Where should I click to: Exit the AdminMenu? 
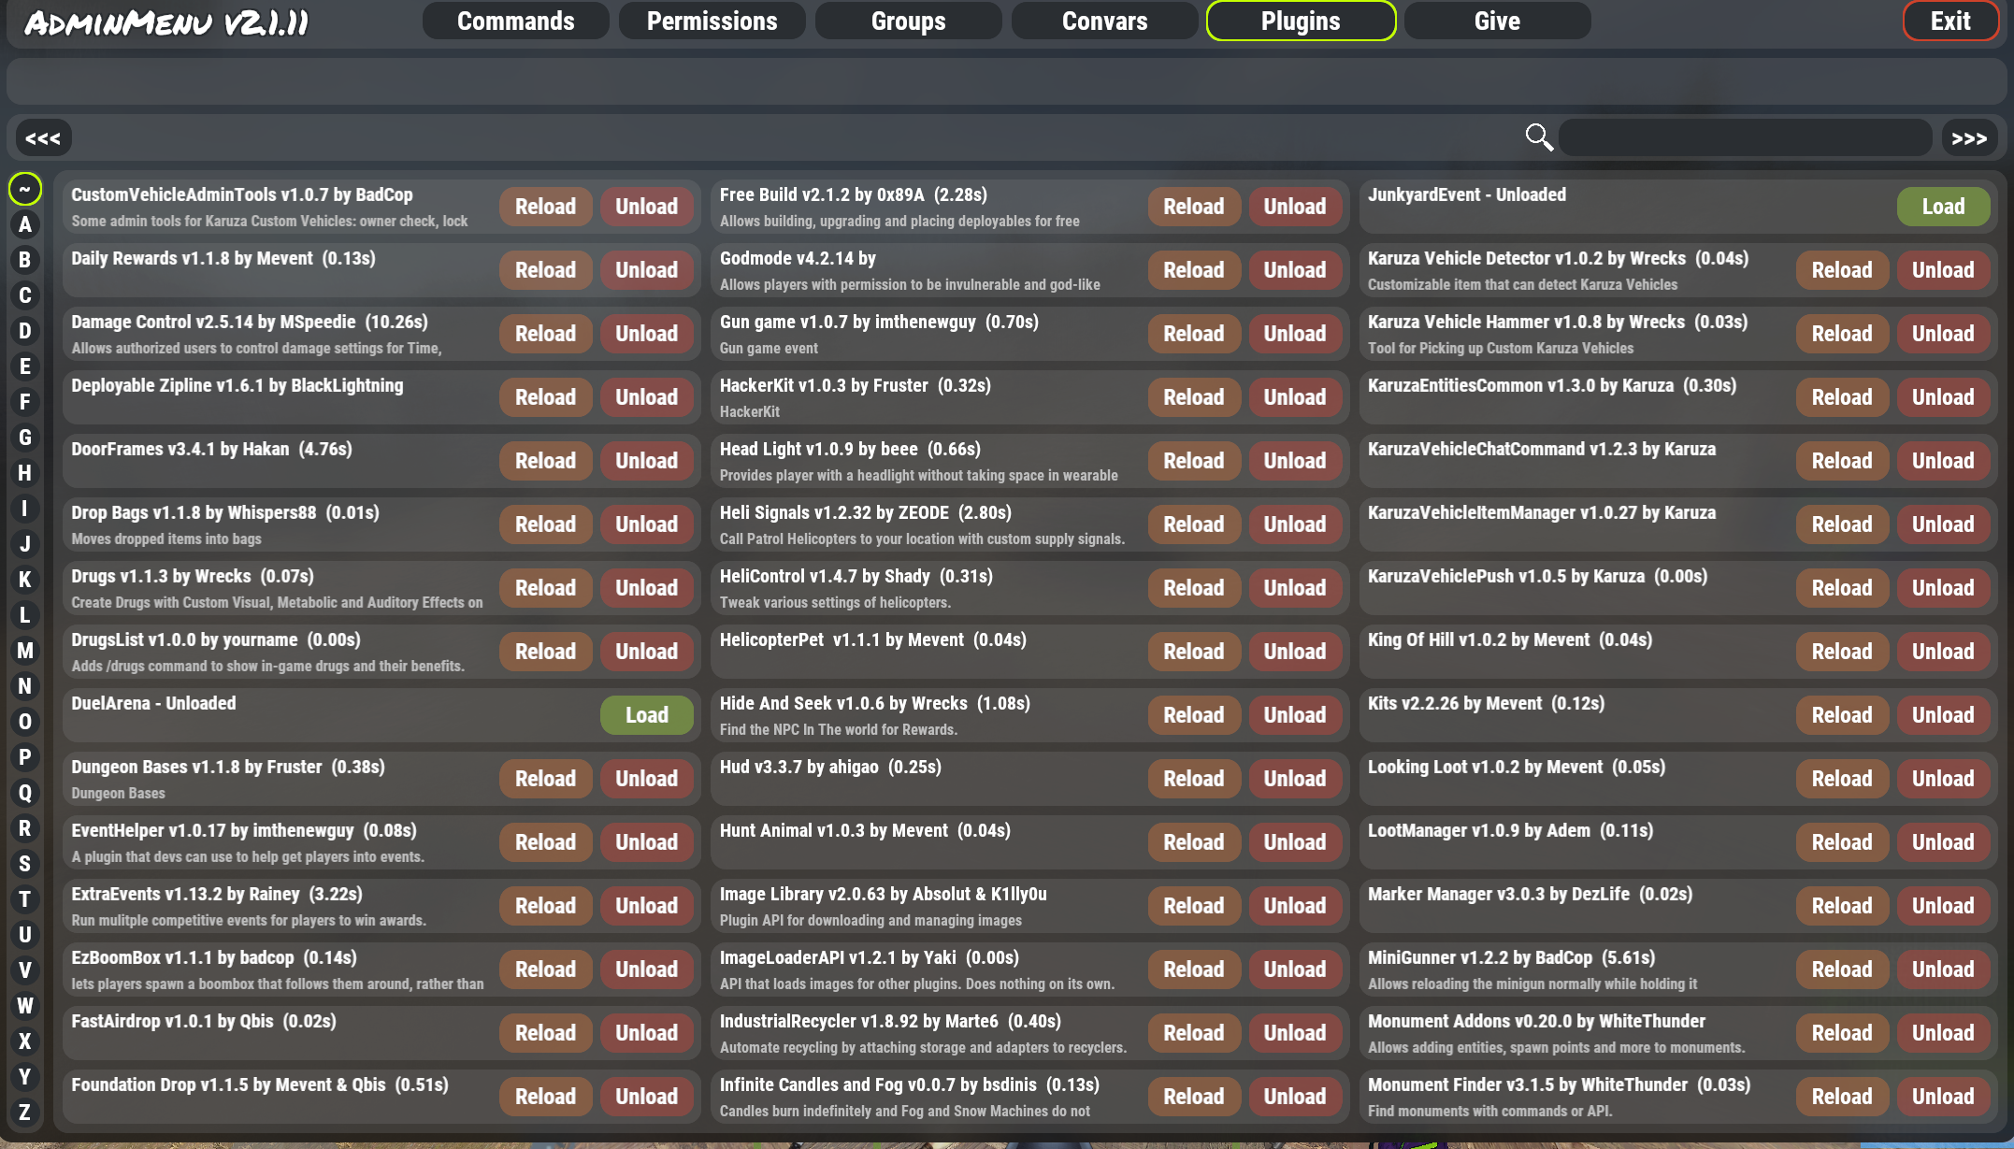coord(1949,21)
